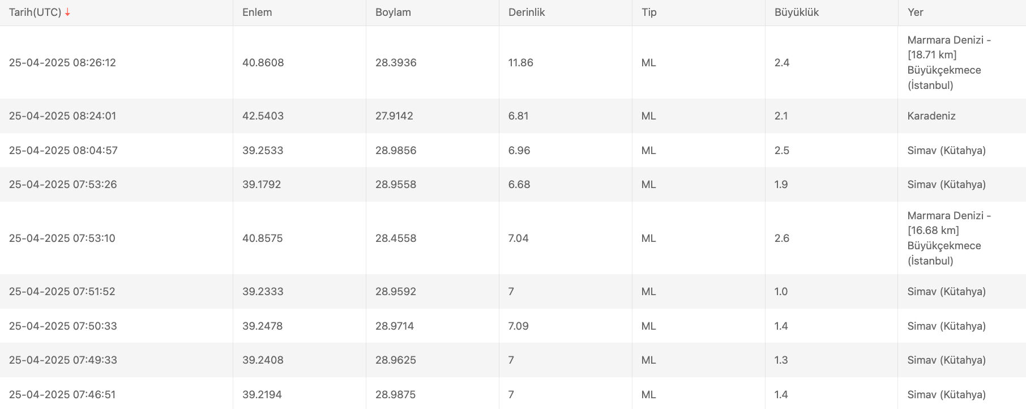This screenshot has width=1026, height=409.
Task: Click the Derinlik column header
Action: [x=527, y=12]
